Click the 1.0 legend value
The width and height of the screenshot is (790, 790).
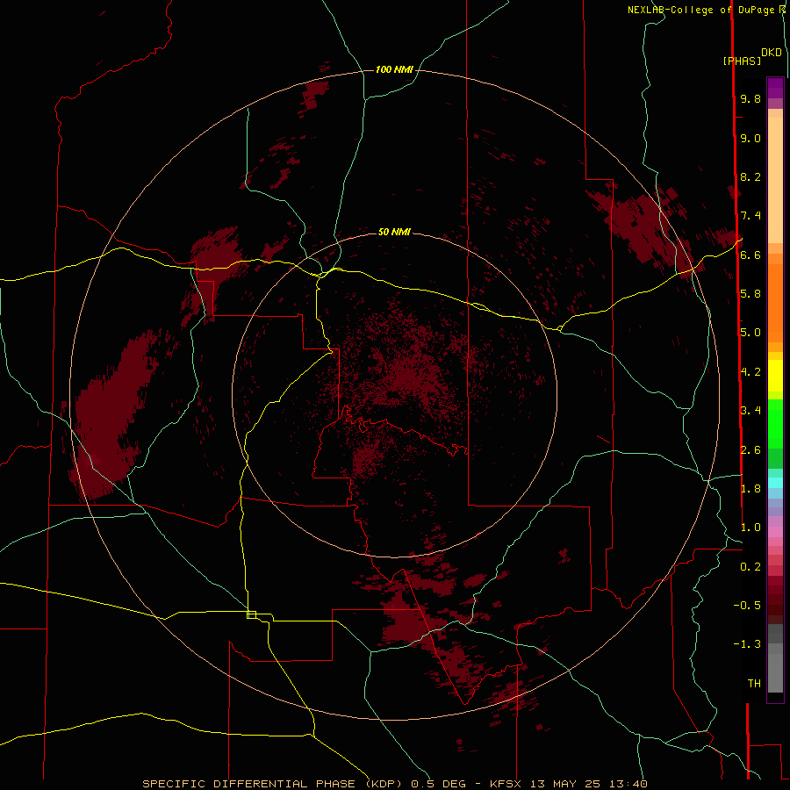pyautogui.click(x=750, y=528)
